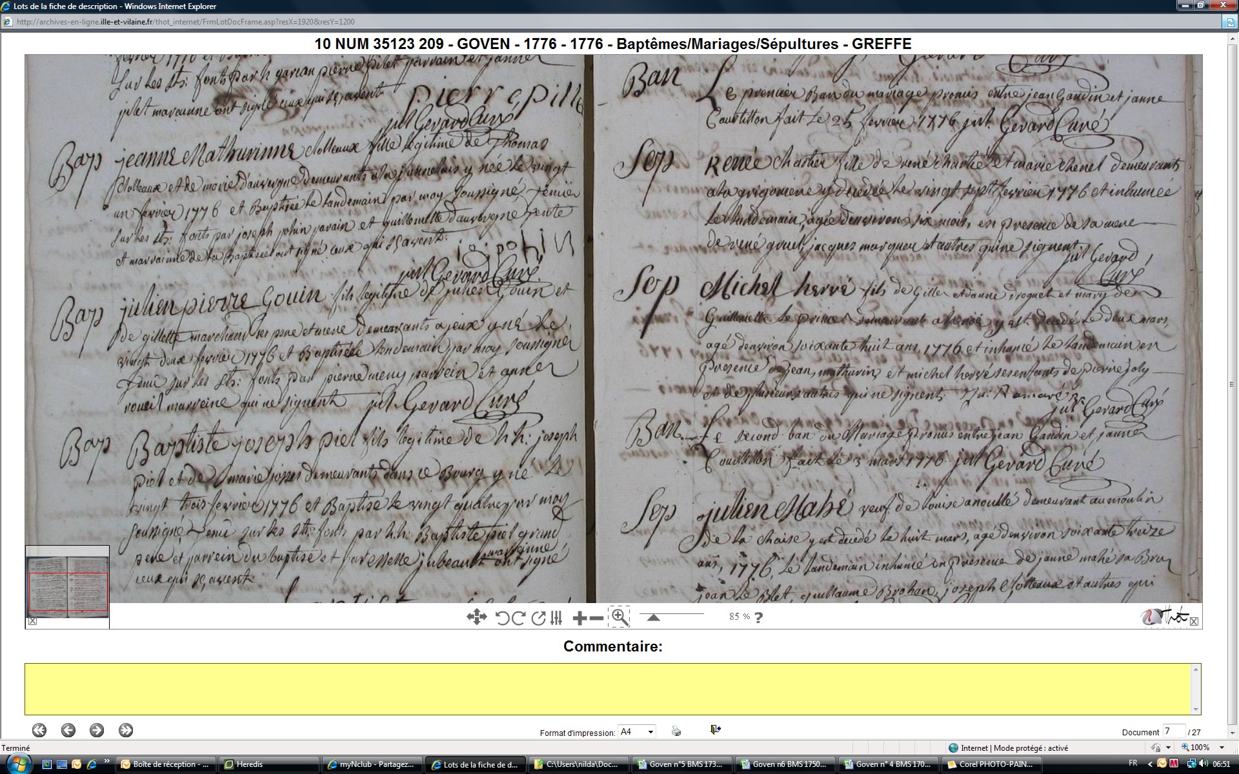Rotate the image counterclockwise
The width and height of the screenshot is (1239, 774).
click(503, 618)
